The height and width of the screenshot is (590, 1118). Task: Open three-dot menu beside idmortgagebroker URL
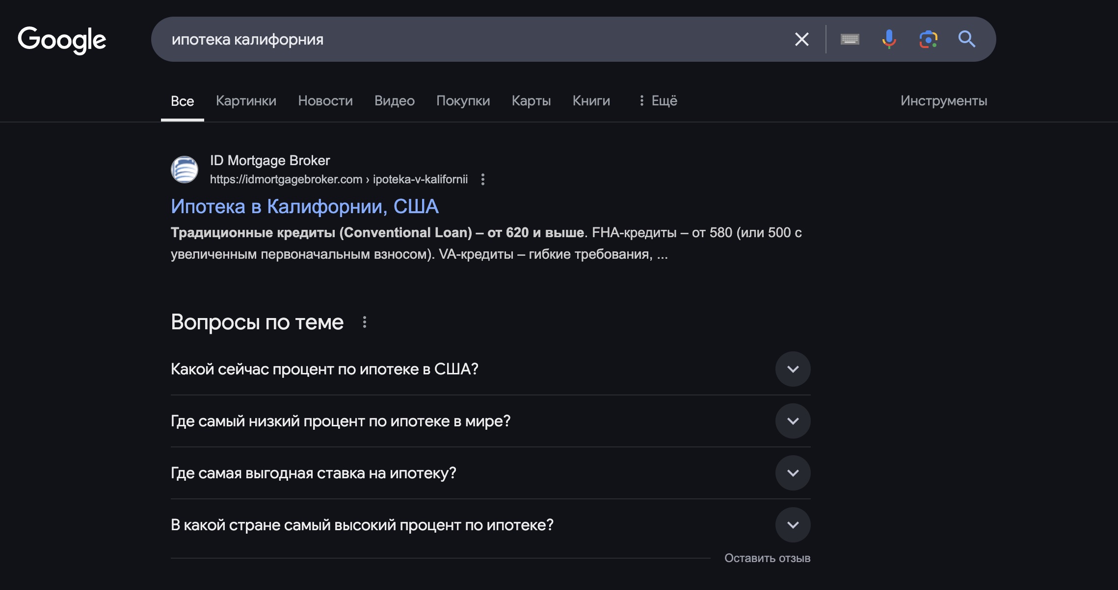(483, 179)
